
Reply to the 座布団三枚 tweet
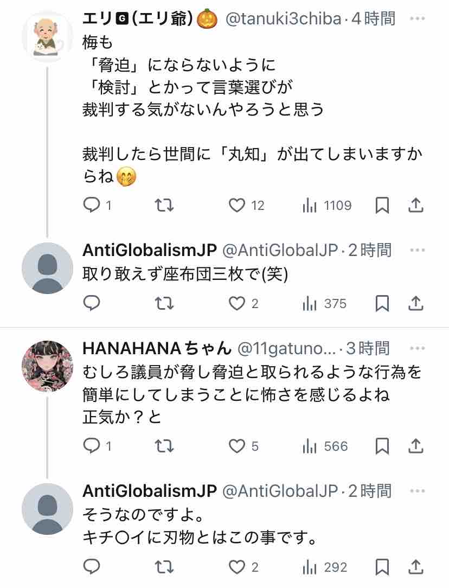click(92, 303)
